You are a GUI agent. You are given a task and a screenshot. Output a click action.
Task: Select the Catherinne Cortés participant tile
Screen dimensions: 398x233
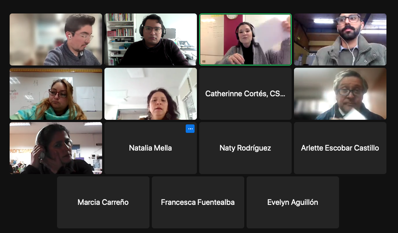click(245, 94)
